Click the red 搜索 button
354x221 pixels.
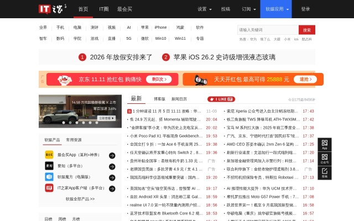[x=307, y=30]
